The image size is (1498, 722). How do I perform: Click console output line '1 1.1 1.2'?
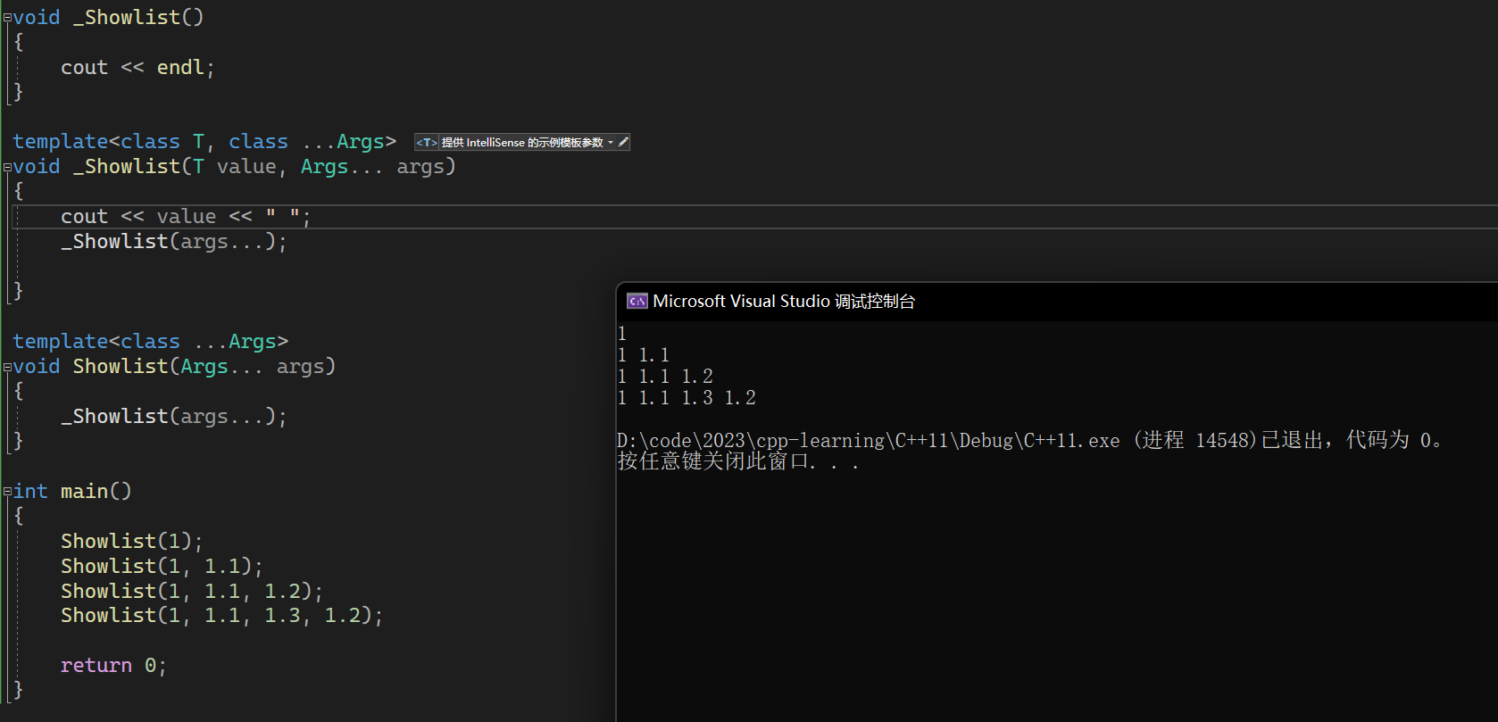pos(665,377)
